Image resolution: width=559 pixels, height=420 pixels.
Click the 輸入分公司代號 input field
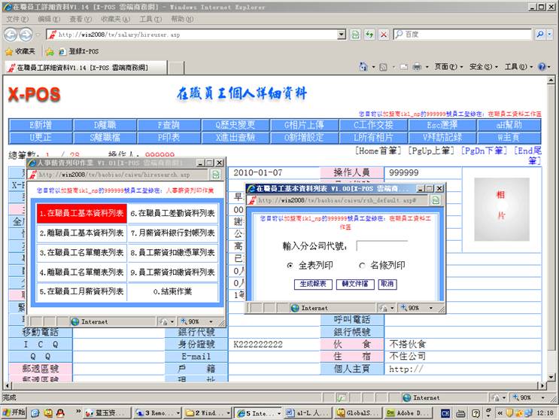381,246
